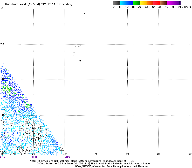Click longitude label 90 on bottom axis

[190, 154]
